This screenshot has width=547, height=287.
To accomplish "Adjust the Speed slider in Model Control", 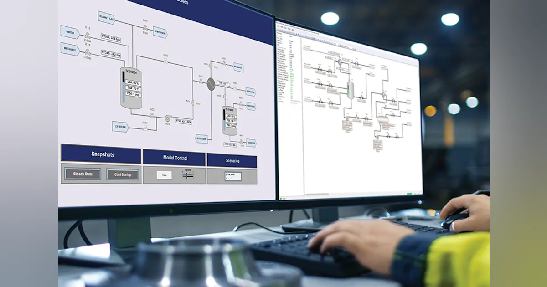I will tap(187, 175).
